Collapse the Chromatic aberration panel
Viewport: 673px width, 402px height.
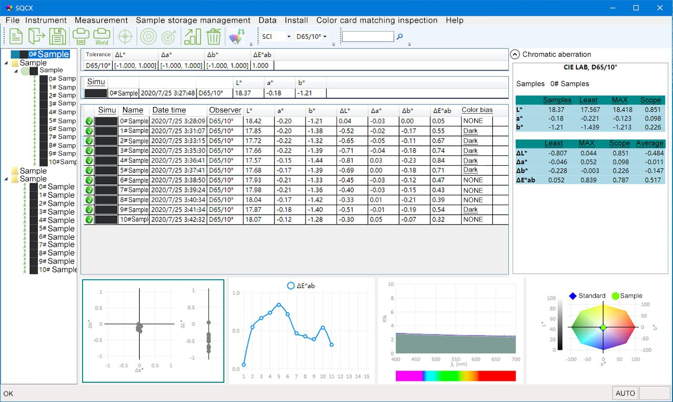(x=515, y=54)
